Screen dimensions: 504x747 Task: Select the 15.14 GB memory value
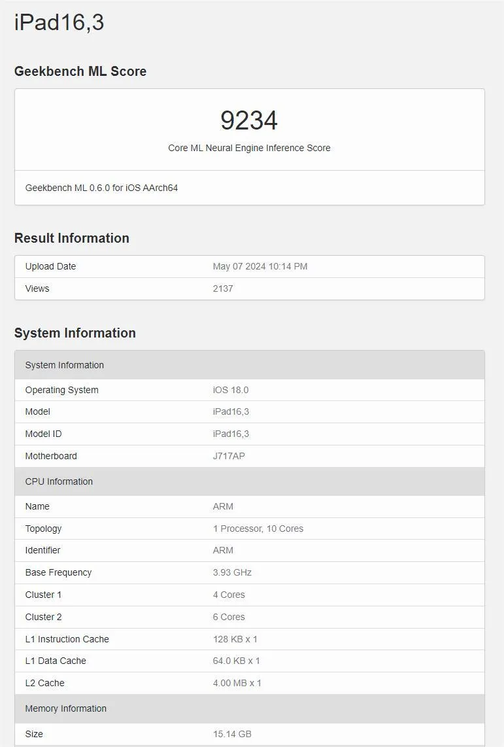232,734
